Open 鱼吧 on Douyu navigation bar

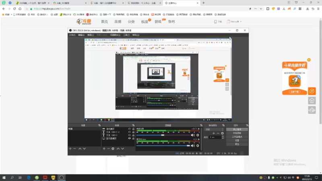171,22
